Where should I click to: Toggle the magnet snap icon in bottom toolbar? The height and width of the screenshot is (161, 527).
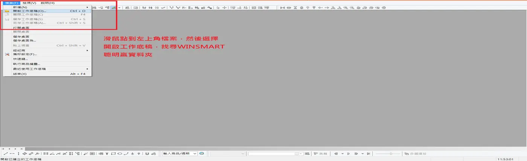(x=147, y=153)
